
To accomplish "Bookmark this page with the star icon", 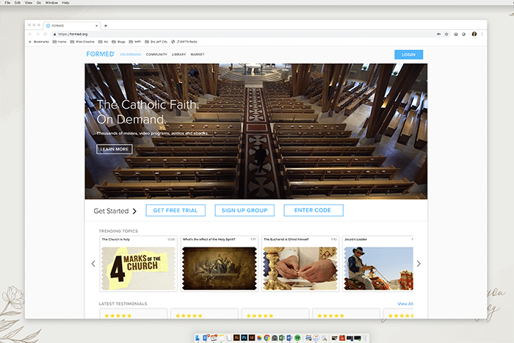I will (x=447, y=34).
